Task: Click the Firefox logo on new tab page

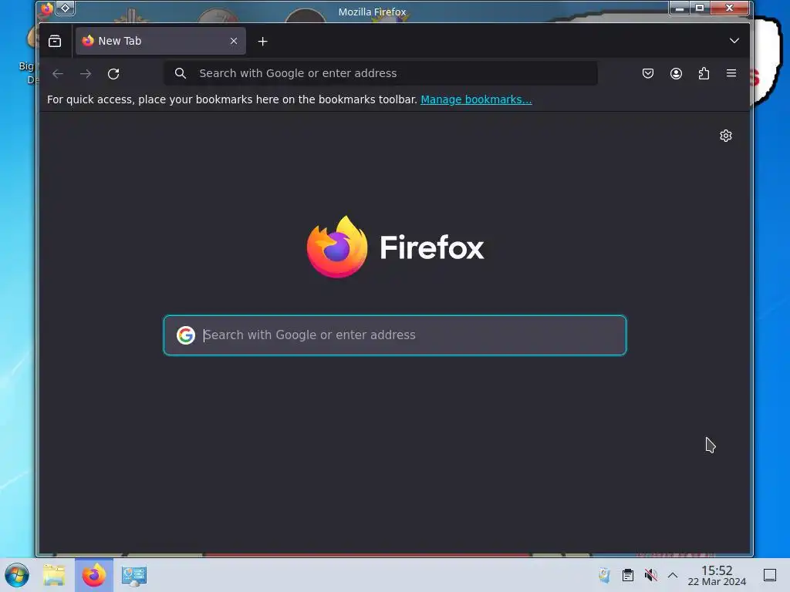Action: tap(396, 247)
